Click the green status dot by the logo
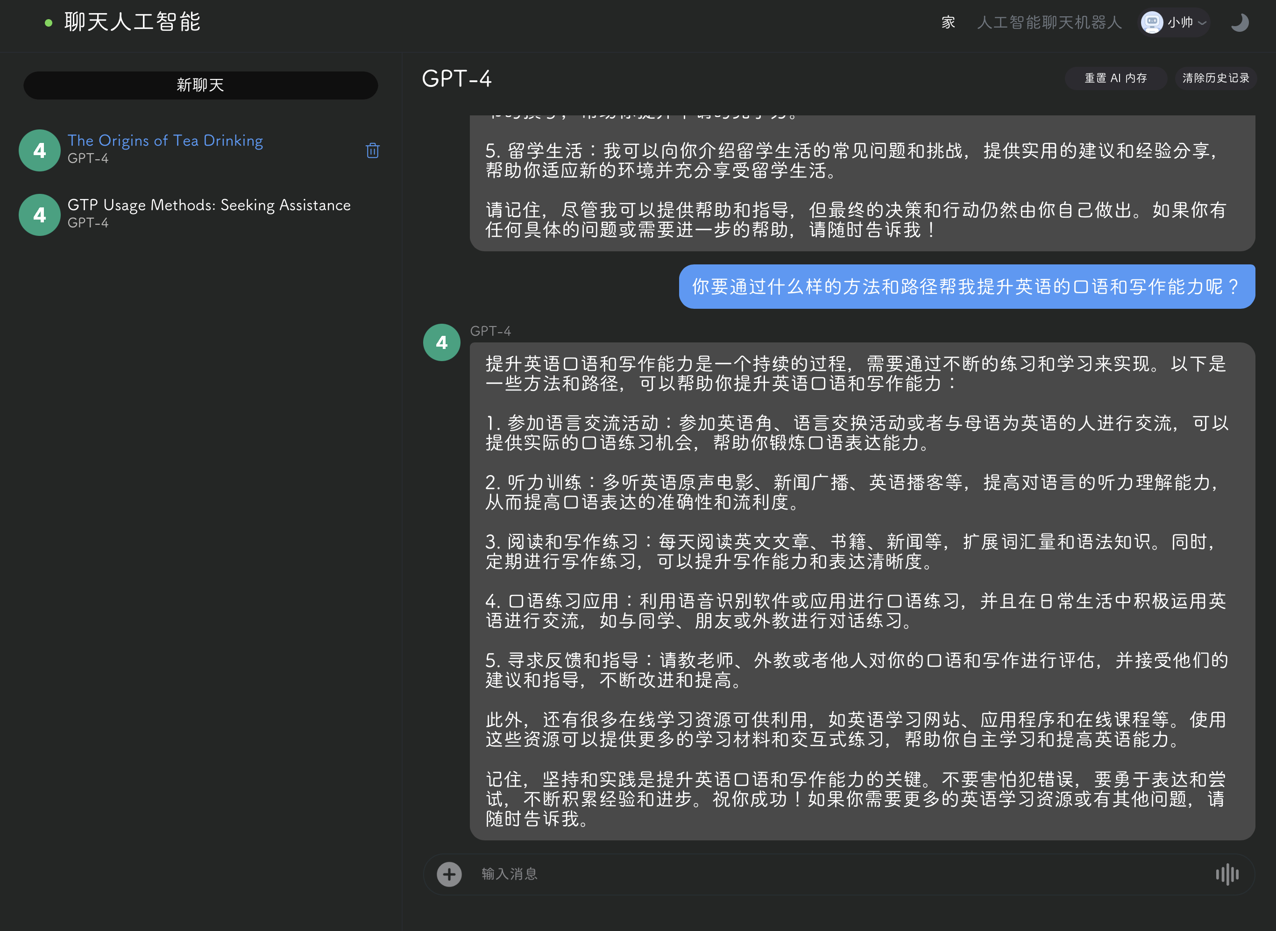This screenshot has width=1276, height=931. coord(49,23)
